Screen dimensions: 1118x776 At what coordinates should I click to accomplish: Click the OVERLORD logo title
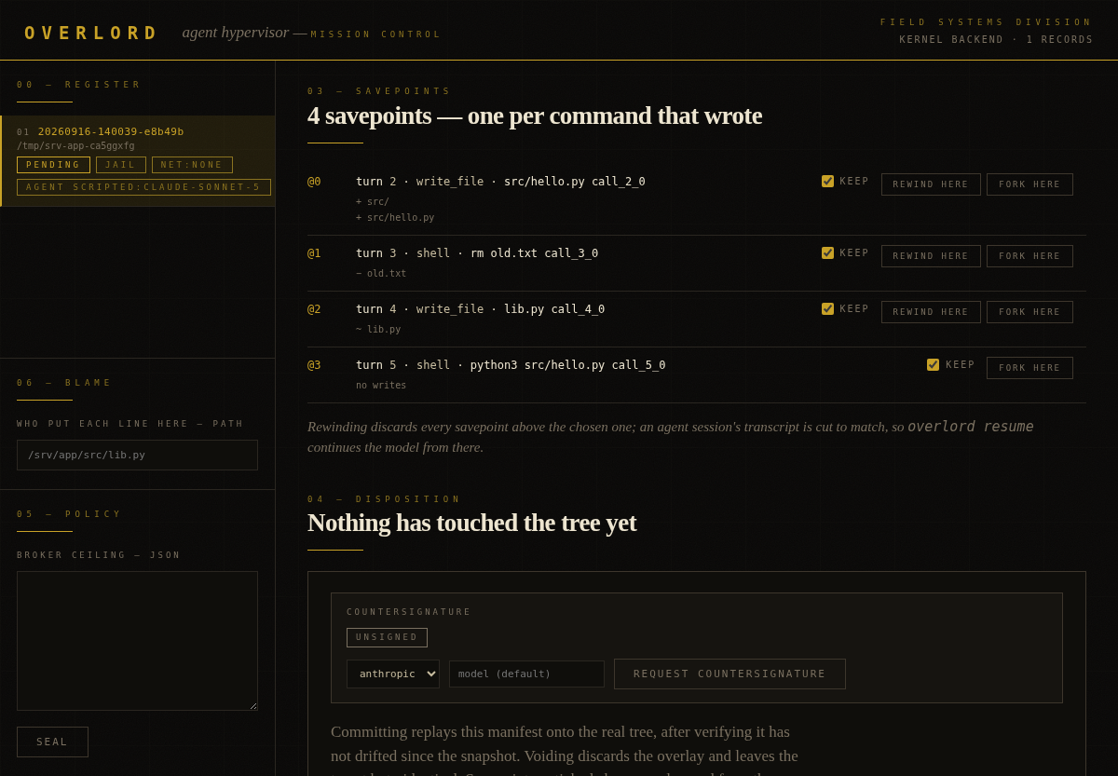tap(91, 33)
